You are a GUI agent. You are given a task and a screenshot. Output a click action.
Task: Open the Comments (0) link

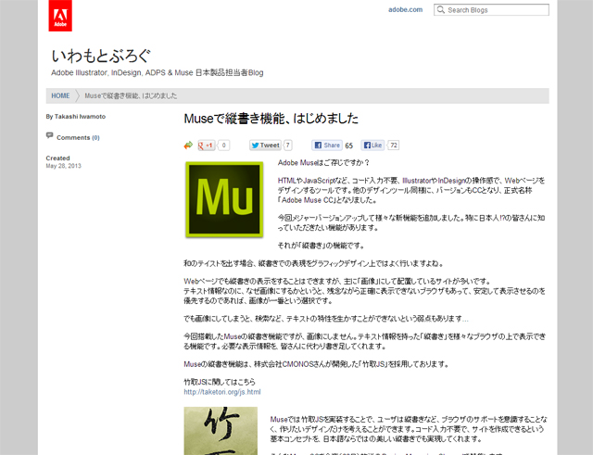point(78,138)
